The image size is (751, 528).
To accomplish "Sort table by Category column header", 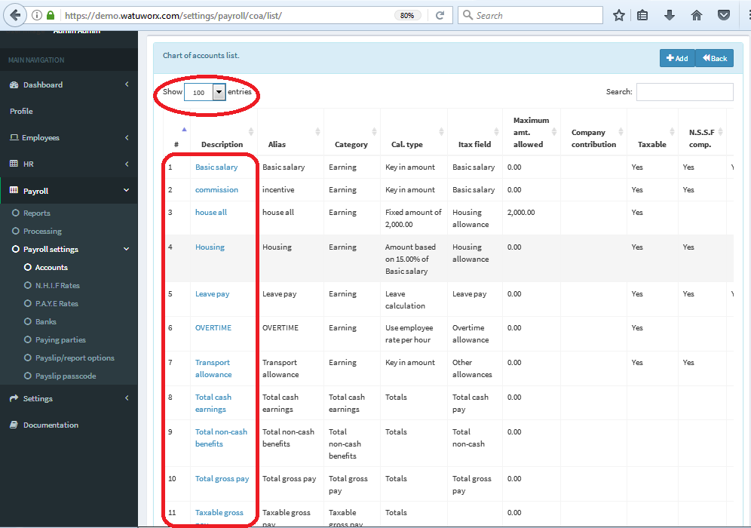I will [x=351, y=144].
